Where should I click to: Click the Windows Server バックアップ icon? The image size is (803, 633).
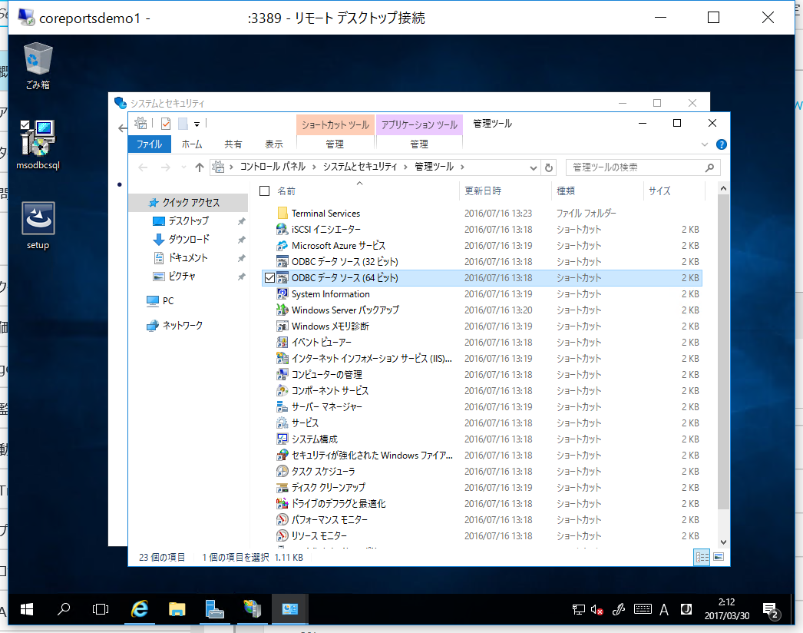[x=283, y=310]
